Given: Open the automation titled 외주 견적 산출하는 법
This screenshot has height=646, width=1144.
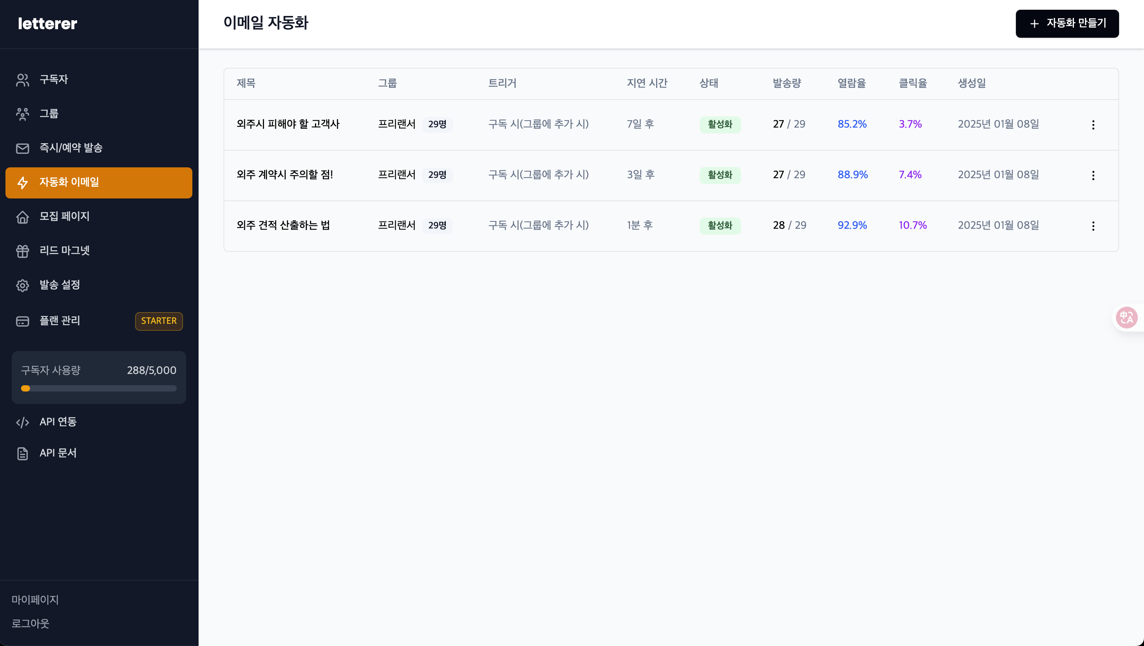Looking at the screenshot, I should [283, 226].
